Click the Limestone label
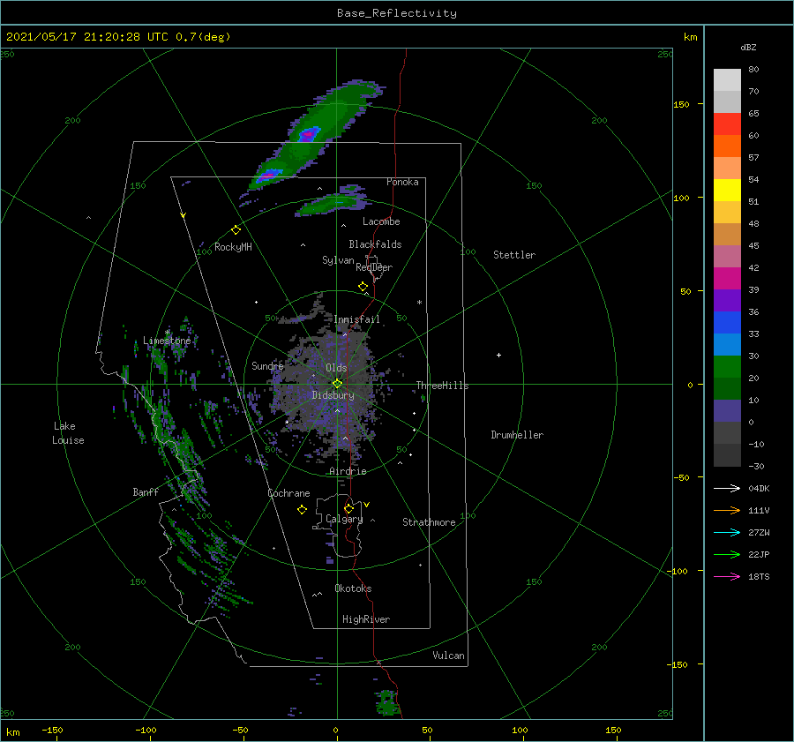The height and width of the screenshot is (742, 794). (x=167, y=341)
